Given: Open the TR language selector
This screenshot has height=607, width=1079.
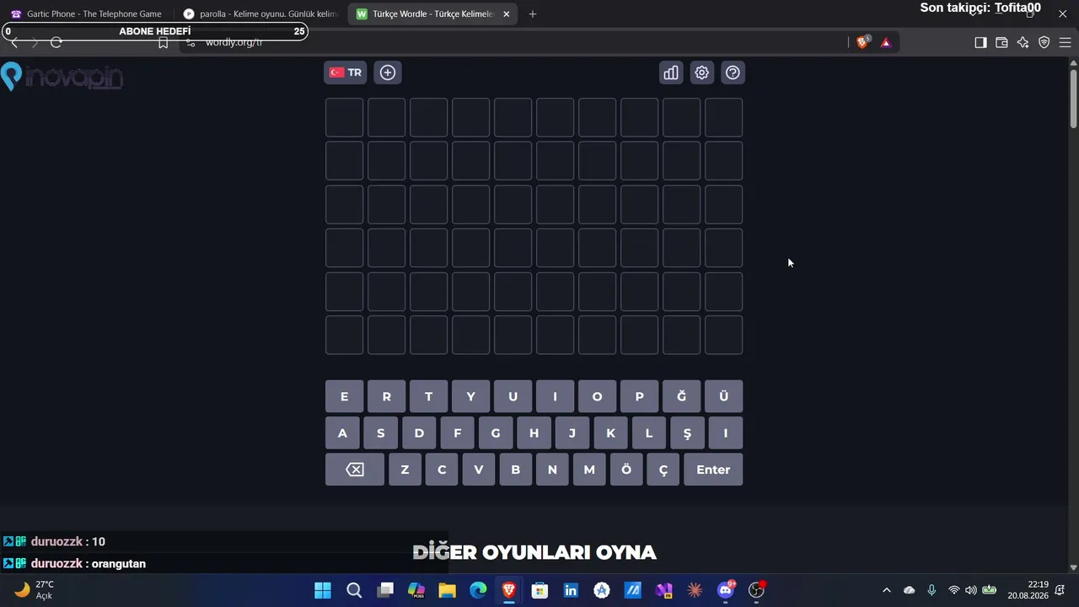Looking at the screenshot, I should [x=346, y=73].
